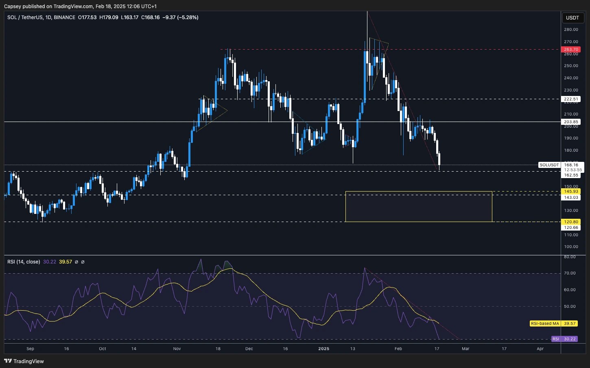590x368 pixels.
Task: Open the SOL / TetherUS symbol search
Action: [x=24, y=17]
